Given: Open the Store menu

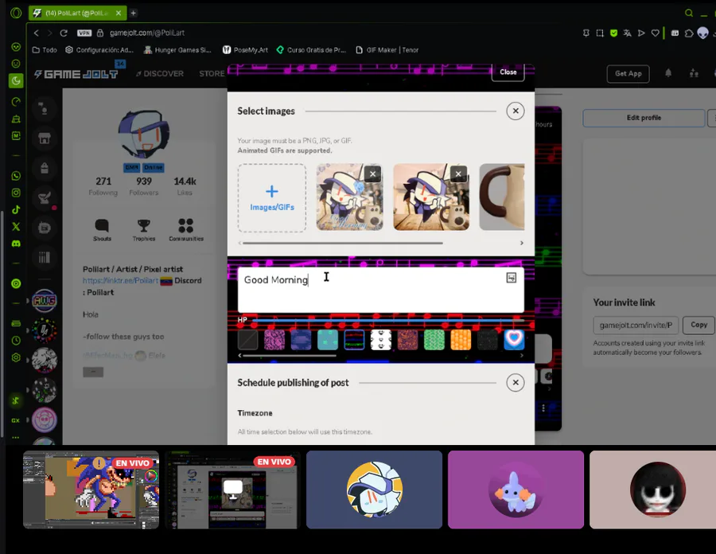Looking at the screenshot, I should [212, 73].
